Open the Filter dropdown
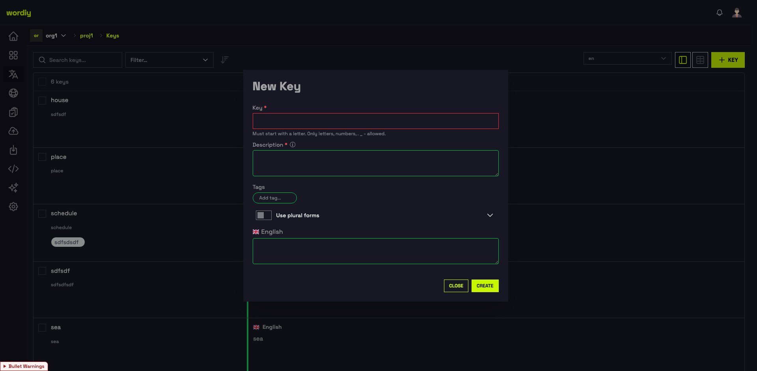The image size is (757, 371). coord(170,60)
